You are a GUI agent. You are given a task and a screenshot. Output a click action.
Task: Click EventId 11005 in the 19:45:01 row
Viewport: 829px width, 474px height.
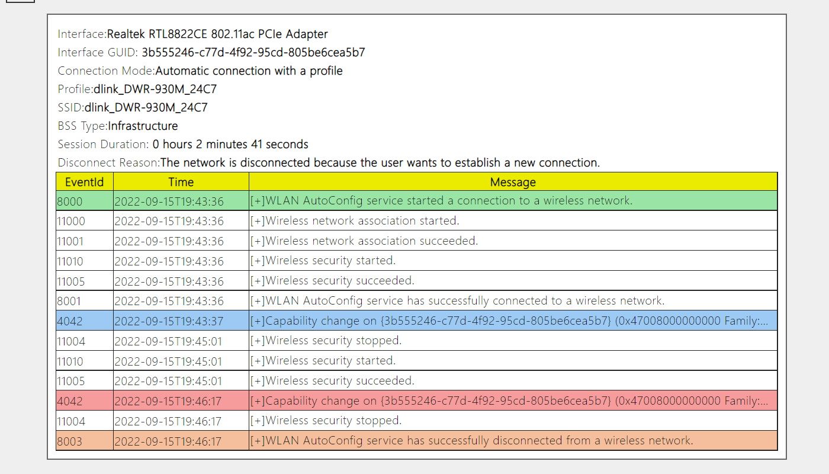point(85,381)
